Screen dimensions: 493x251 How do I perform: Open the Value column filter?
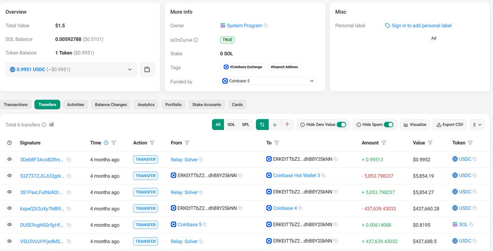tap(430, 143)
